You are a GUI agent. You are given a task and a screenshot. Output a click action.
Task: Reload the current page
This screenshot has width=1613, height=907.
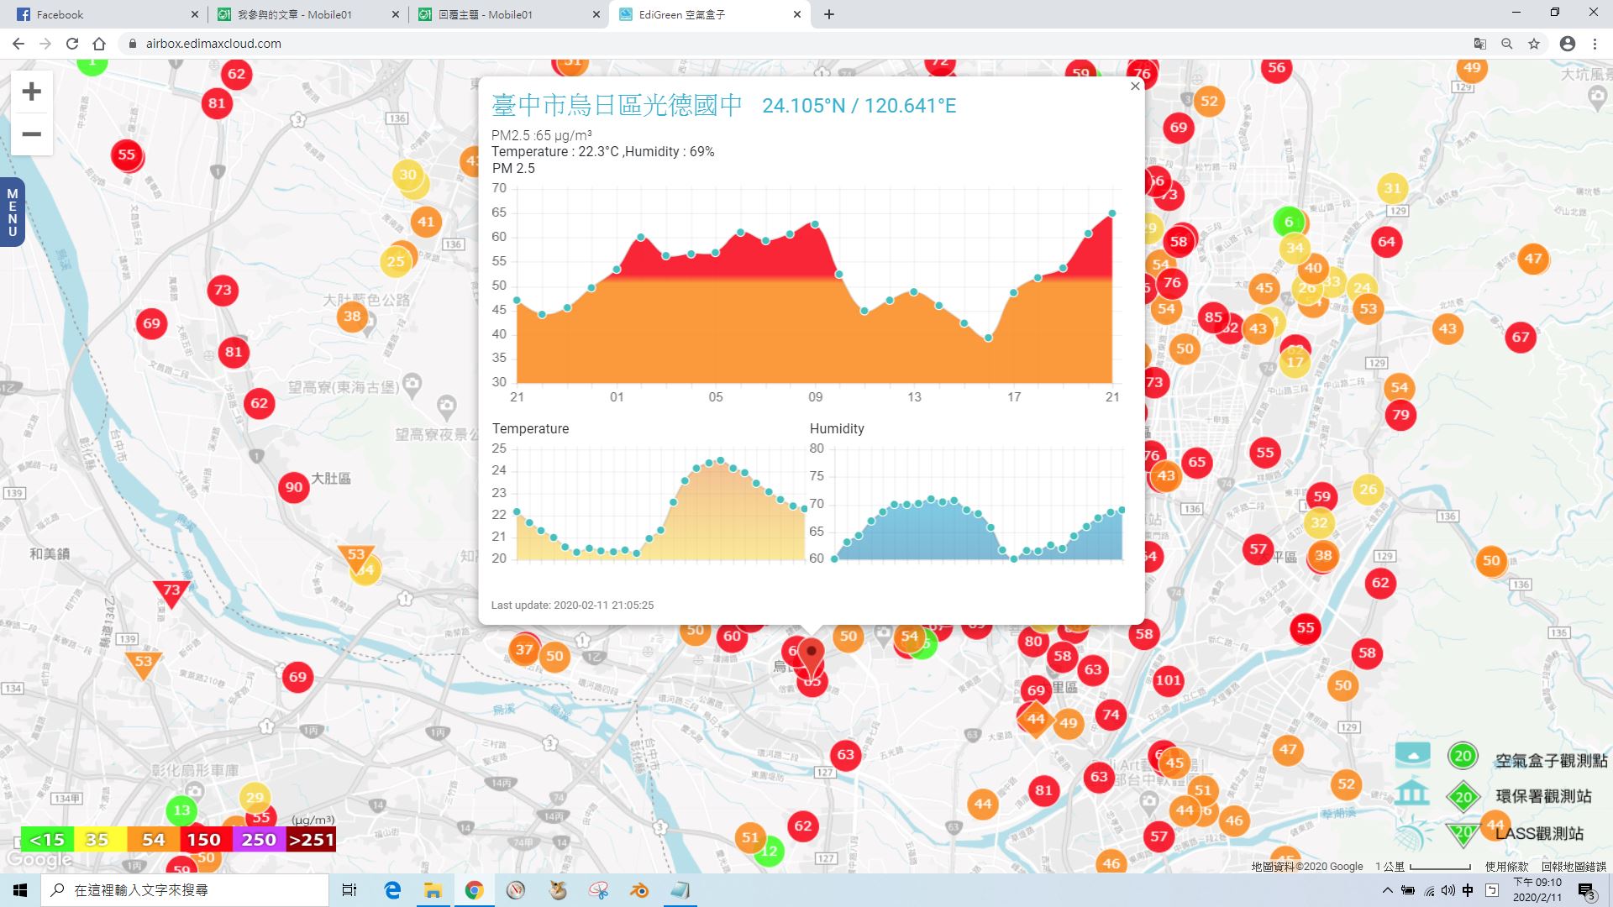tap(72, 44)
